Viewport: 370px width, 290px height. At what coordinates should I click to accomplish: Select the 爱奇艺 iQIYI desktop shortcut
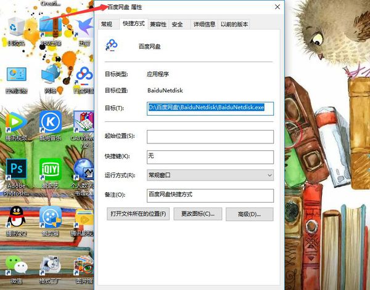51,173
